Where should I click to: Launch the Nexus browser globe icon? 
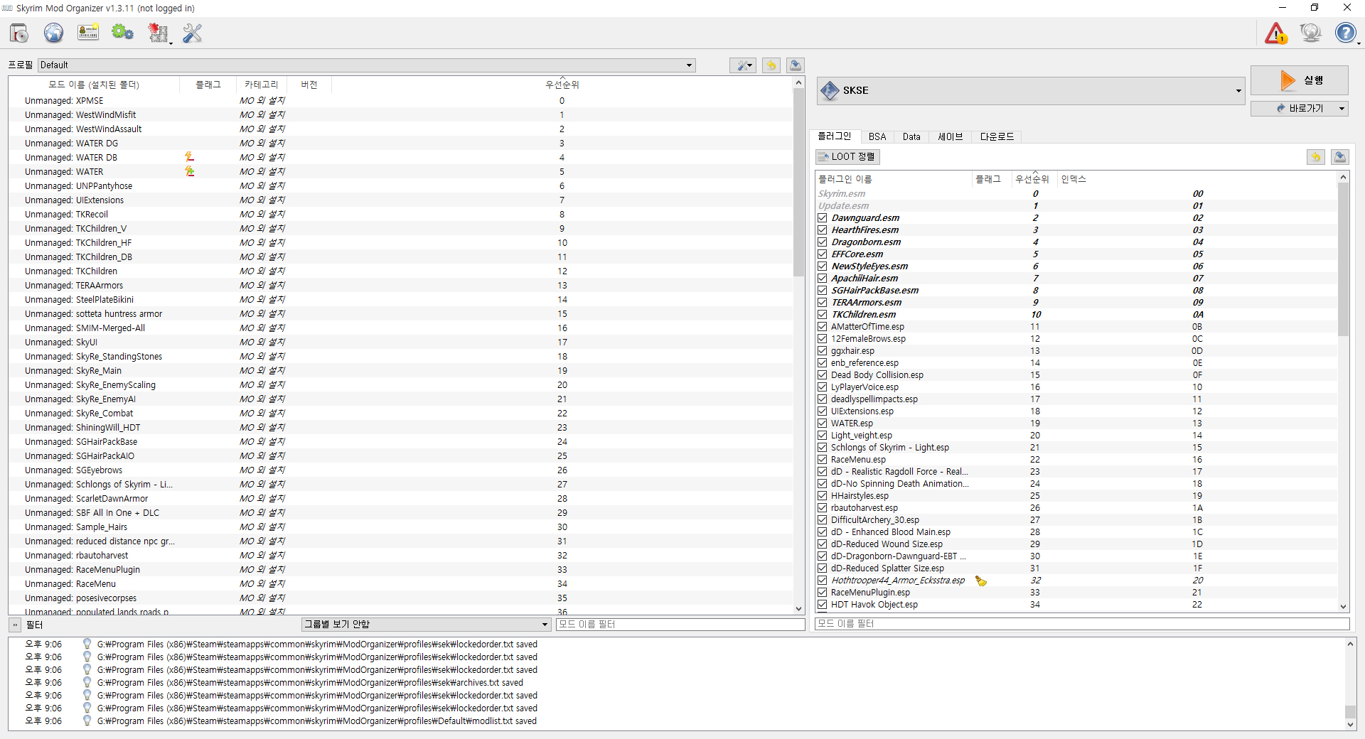click(x=54, y=33)
